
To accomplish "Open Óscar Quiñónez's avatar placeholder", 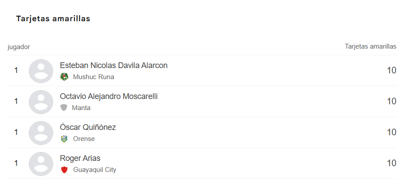I will pos(41,133).
